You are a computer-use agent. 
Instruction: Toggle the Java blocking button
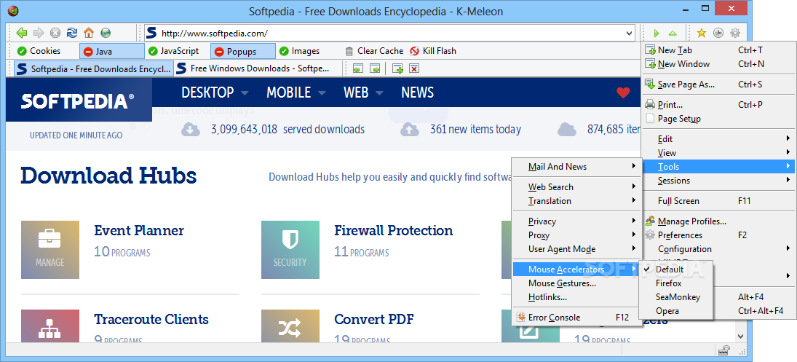tap(112, 52)
